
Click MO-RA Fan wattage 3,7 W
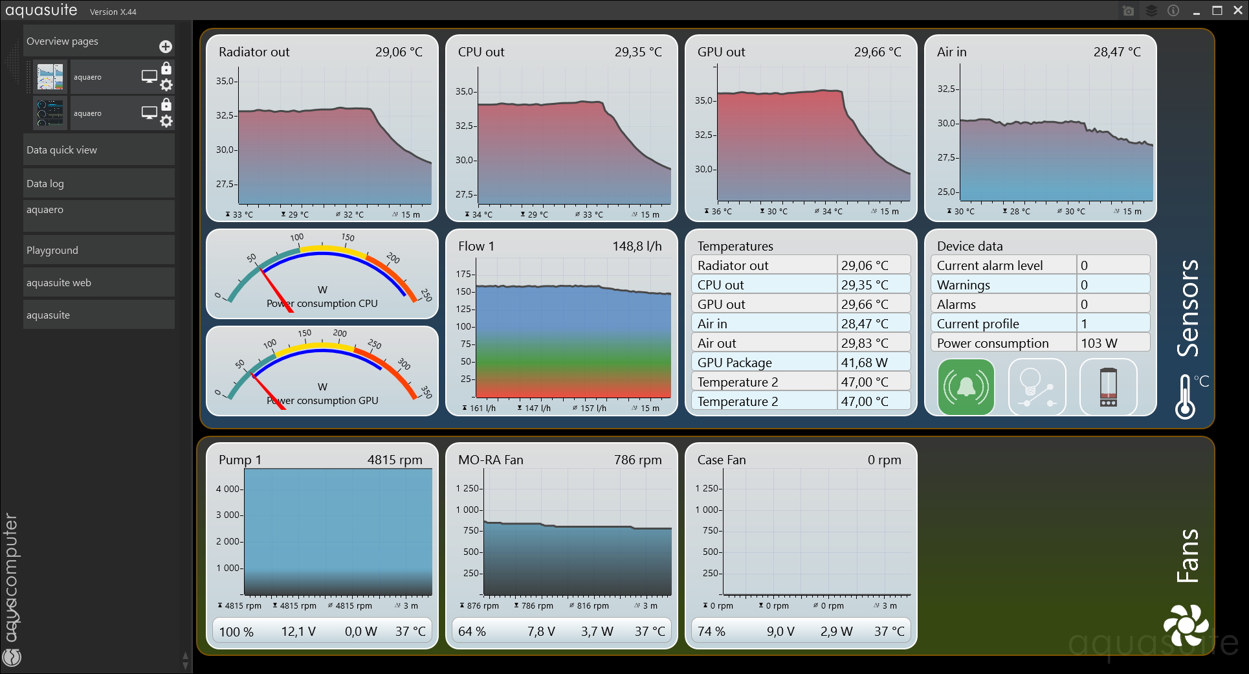point(597,631)
